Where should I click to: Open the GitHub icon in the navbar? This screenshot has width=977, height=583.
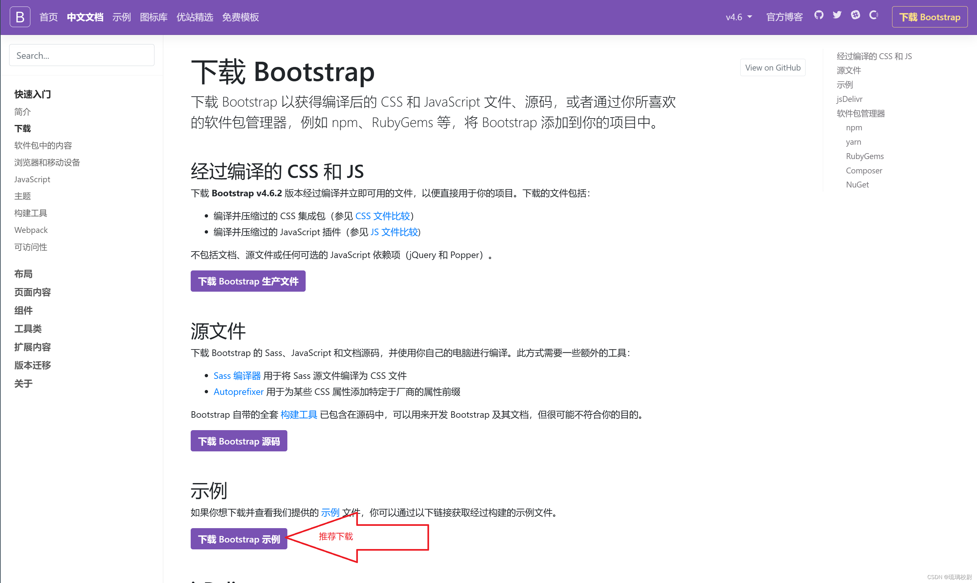[x=819, y=16]
